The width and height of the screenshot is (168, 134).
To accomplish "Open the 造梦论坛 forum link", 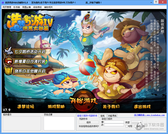I will pyautogui.click(x=26, y=106).
